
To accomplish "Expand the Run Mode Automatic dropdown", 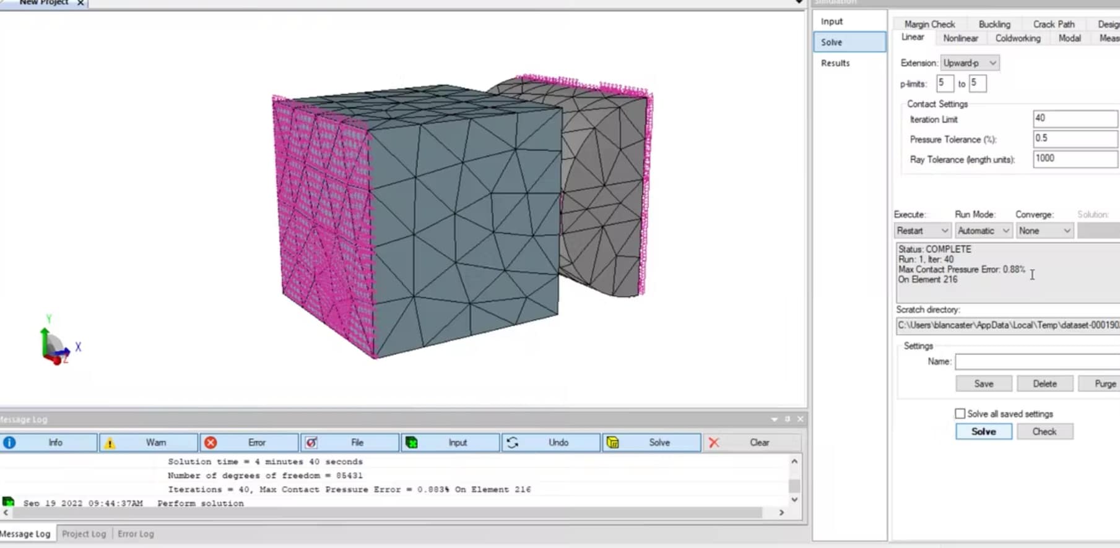I will (x=983, y=231).
